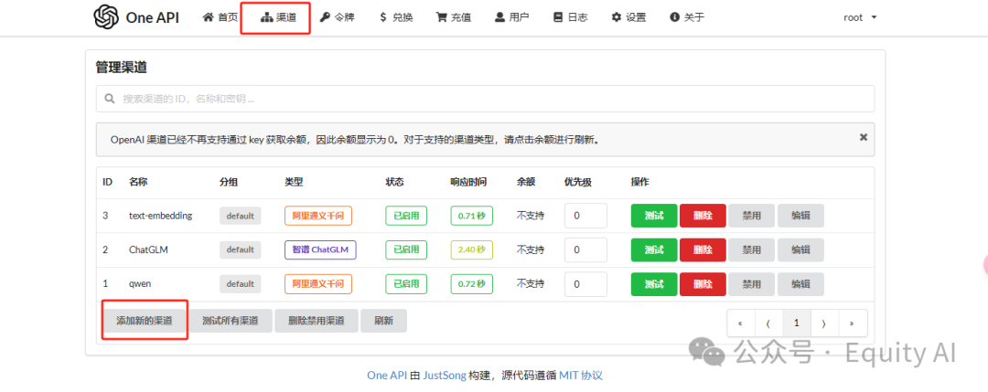
Task: Open the 首页 home page
Action: tap(220, 17)
